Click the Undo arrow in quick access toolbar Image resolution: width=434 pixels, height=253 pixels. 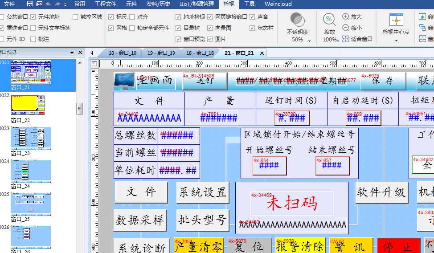tap(49, 4)
